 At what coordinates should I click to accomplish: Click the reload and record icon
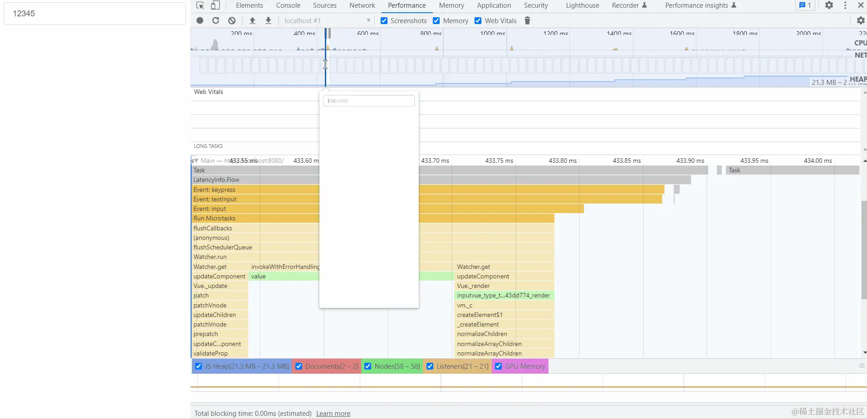click(x=216, y=20)
